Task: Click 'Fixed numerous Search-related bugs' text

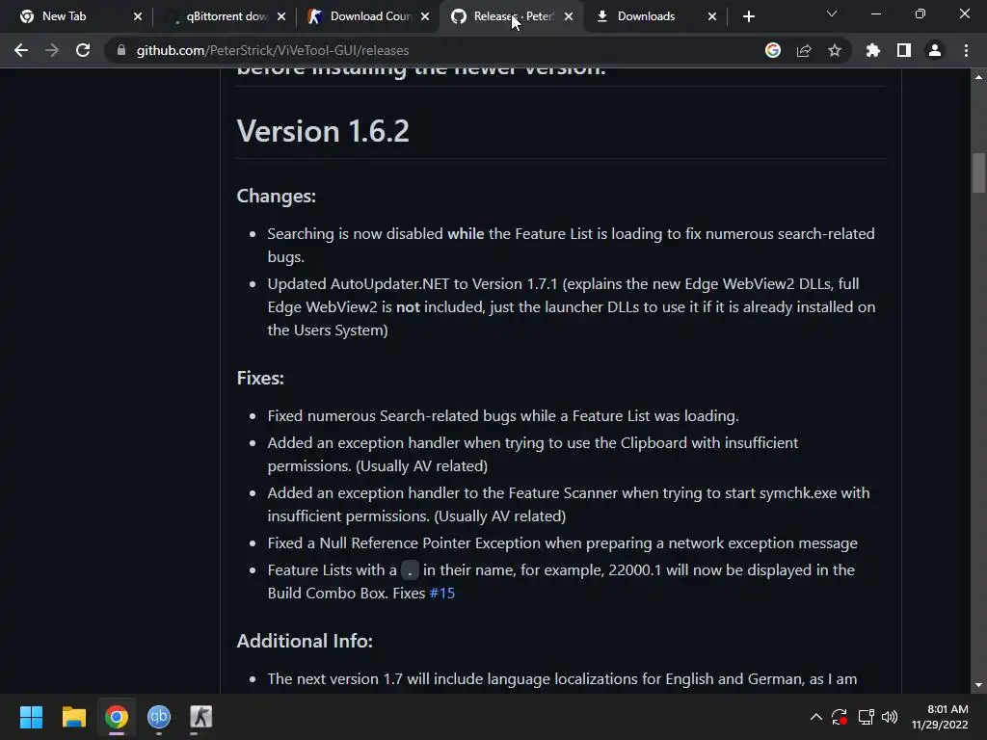Action: coord(503,416)
